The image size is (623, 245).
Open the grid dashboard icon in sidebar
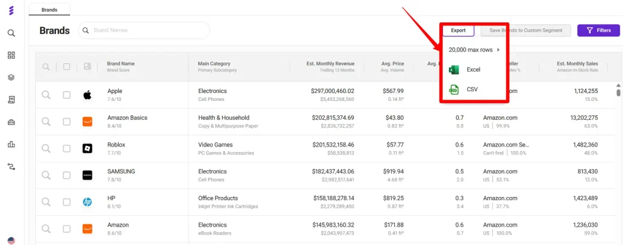(11, 55)
